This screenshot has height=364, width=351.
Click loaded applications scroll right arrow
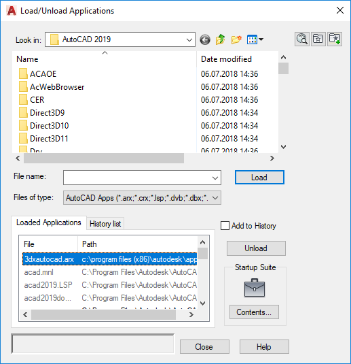click(191, 315)
